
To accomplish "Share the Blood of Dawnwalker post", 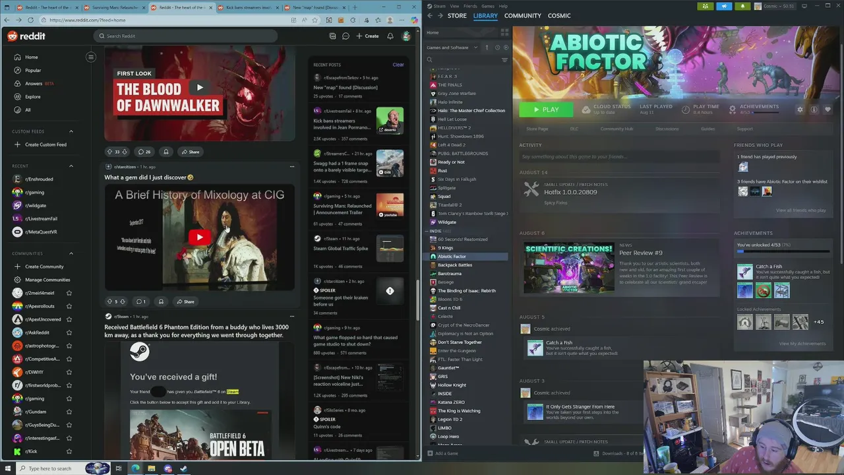I will tap(190, 152).
